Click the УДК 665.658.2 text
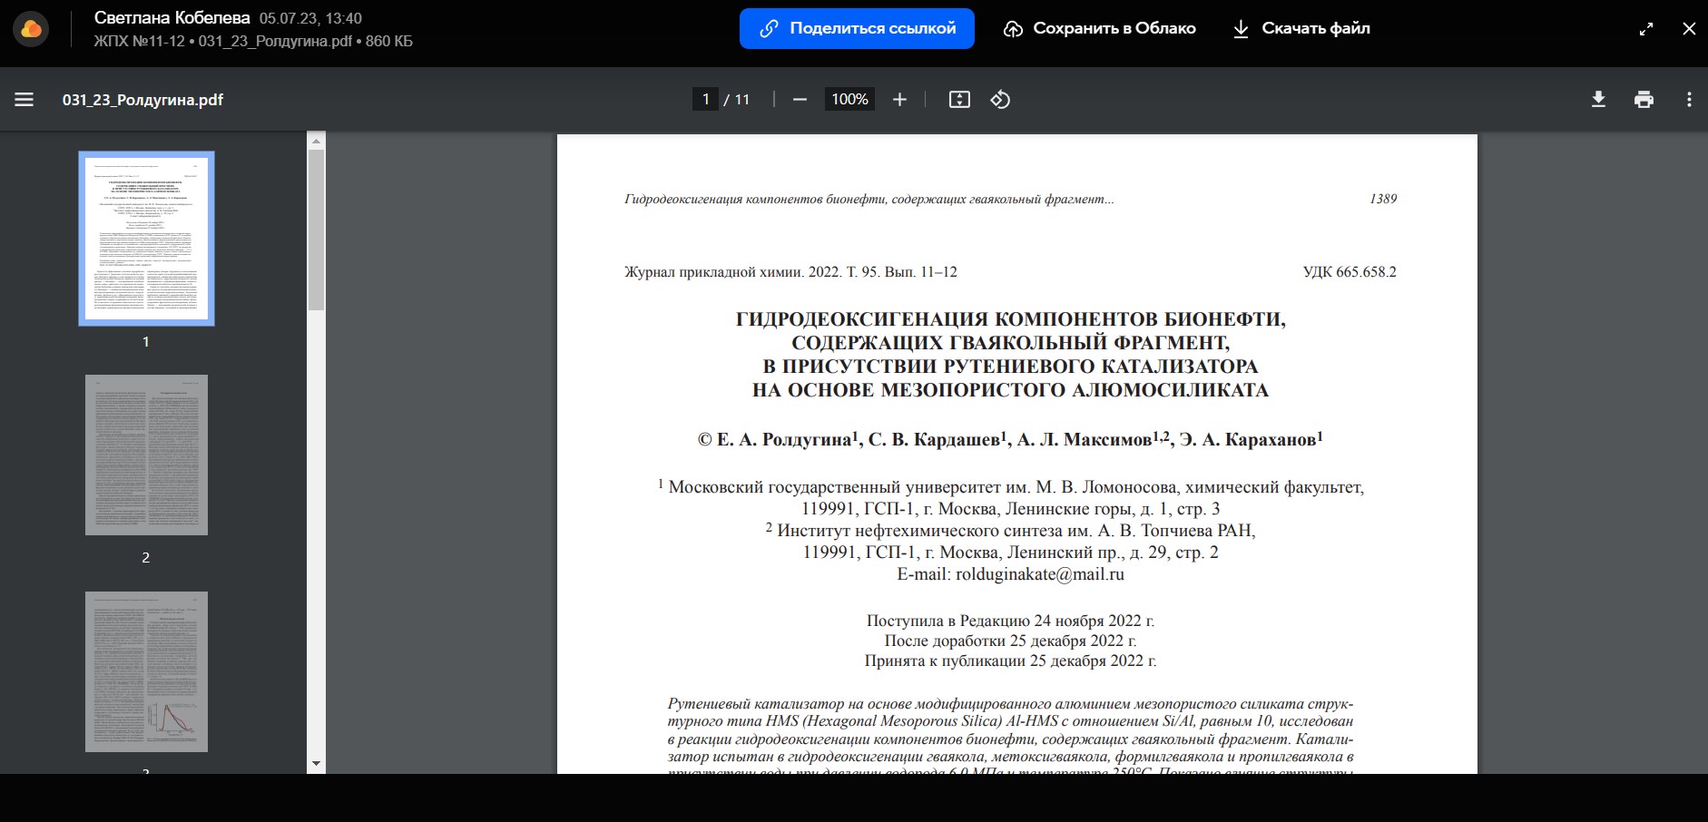 (x=1350, y=272)
